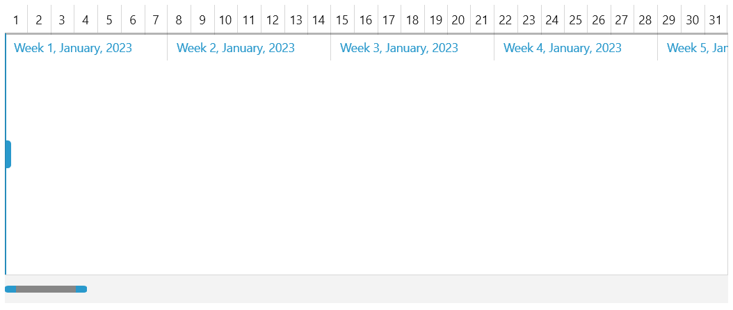Click day 15 on the date scale
This screenshot has height=310, width=733.
click(x=342, y=20)
